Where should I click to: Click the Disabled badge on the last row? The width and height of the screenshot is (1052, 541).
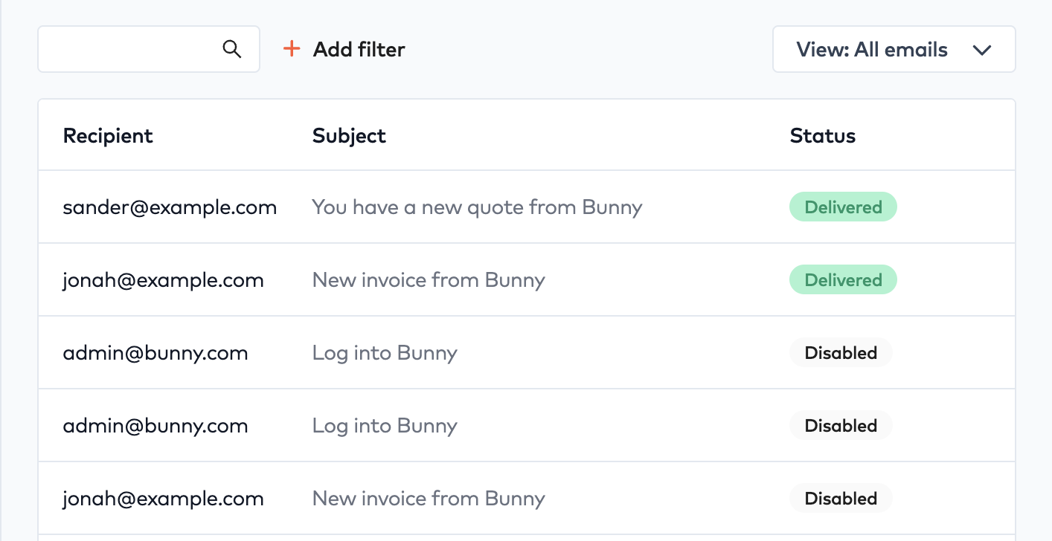841,498
